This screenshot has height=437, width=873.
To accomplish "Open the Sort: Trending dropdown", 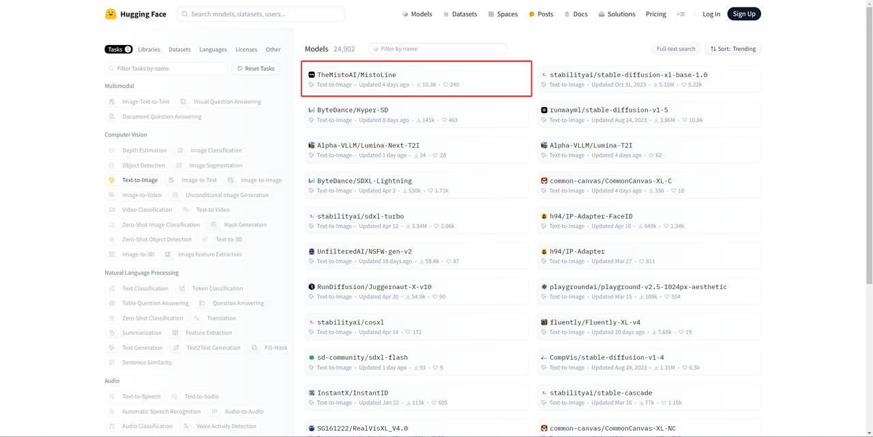I will [733, 49].
